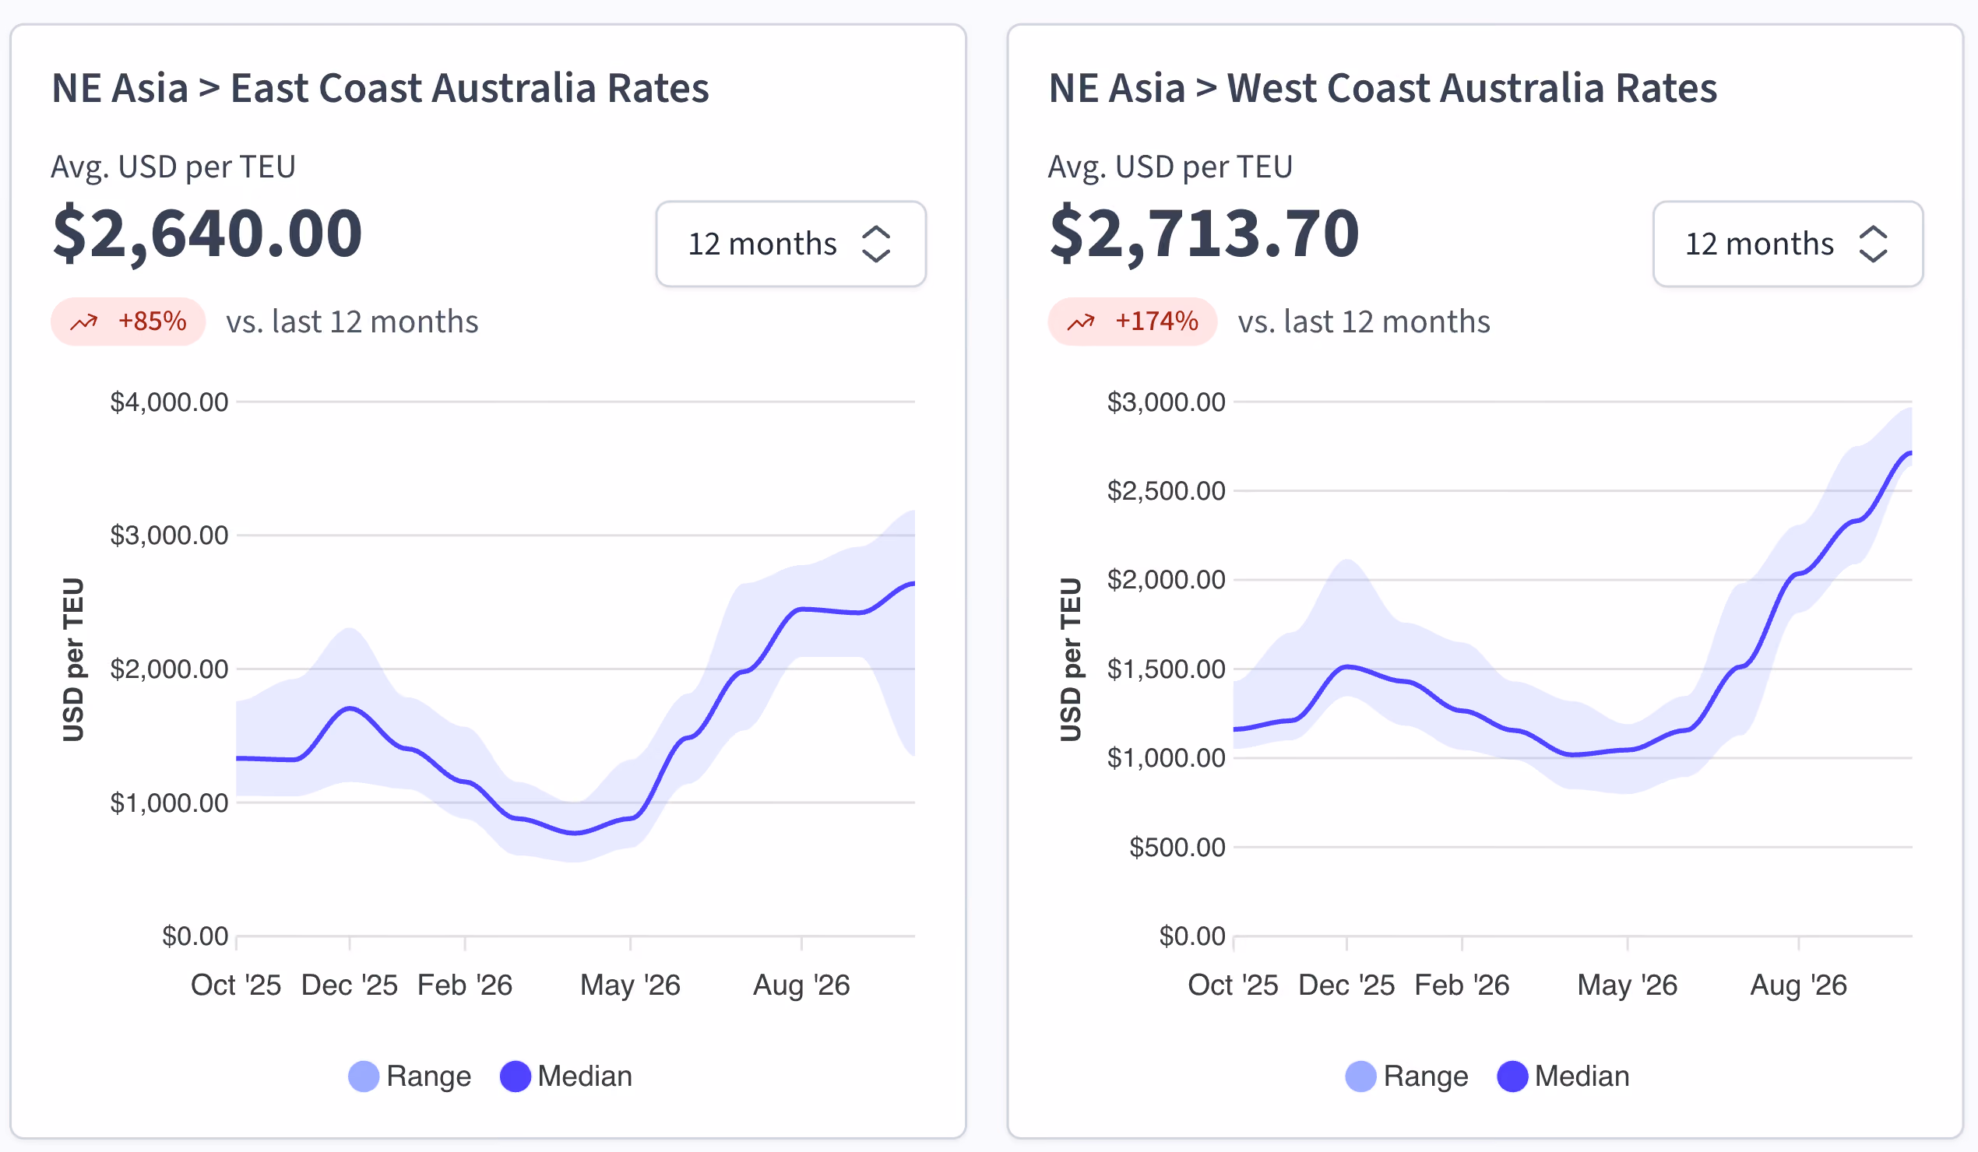Click the +174% change badge
Viewport: 1978px width, 1152px height.
point(1132,321)
